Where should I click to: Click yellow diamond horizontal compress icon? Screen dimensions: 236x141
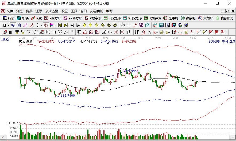103,25
